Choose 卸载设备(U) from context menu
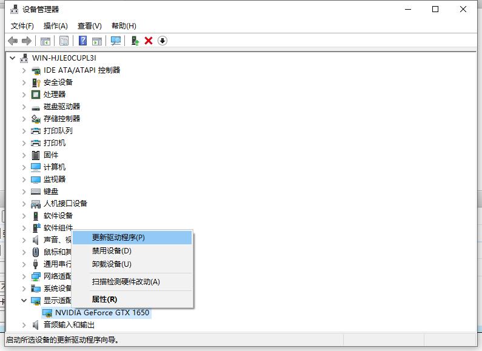482x351 pixels. (x=132, y=264)
